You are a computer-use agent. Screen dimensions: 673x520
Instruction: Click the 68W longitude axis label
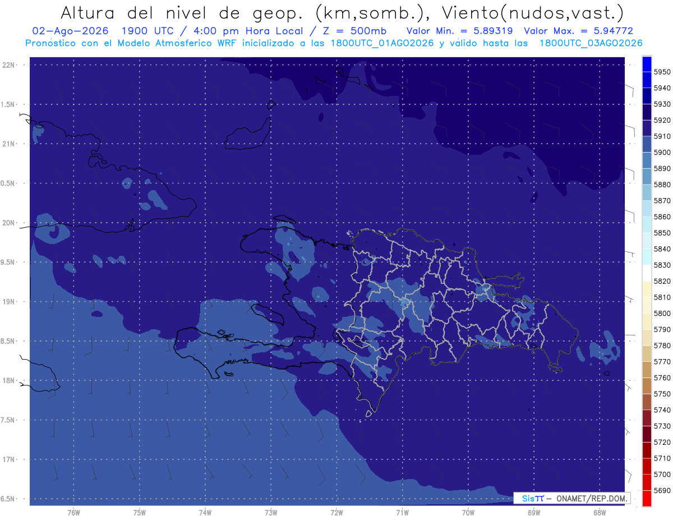tap(600, 512)
